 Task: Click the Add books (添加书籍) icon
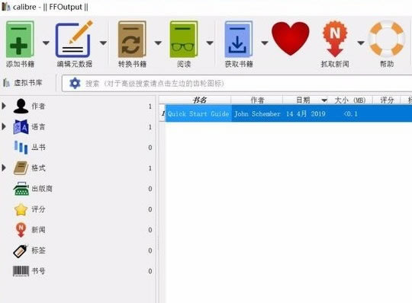20,39
